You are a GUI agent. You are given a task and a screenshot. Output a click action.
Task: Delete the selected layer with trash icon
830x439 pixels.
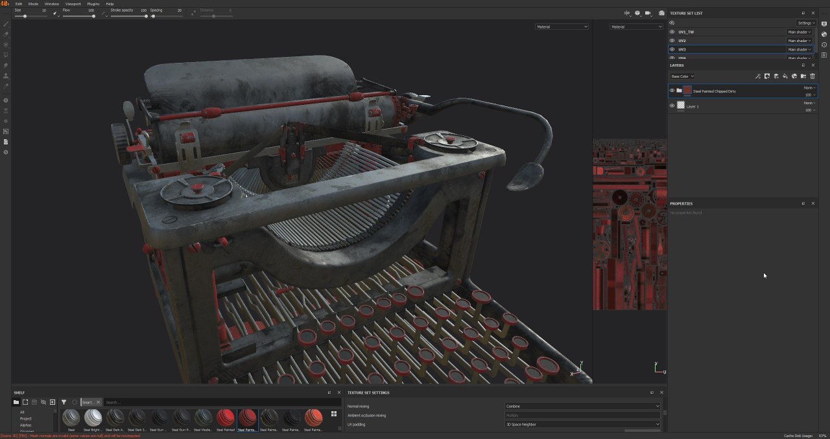coord(812,76)
